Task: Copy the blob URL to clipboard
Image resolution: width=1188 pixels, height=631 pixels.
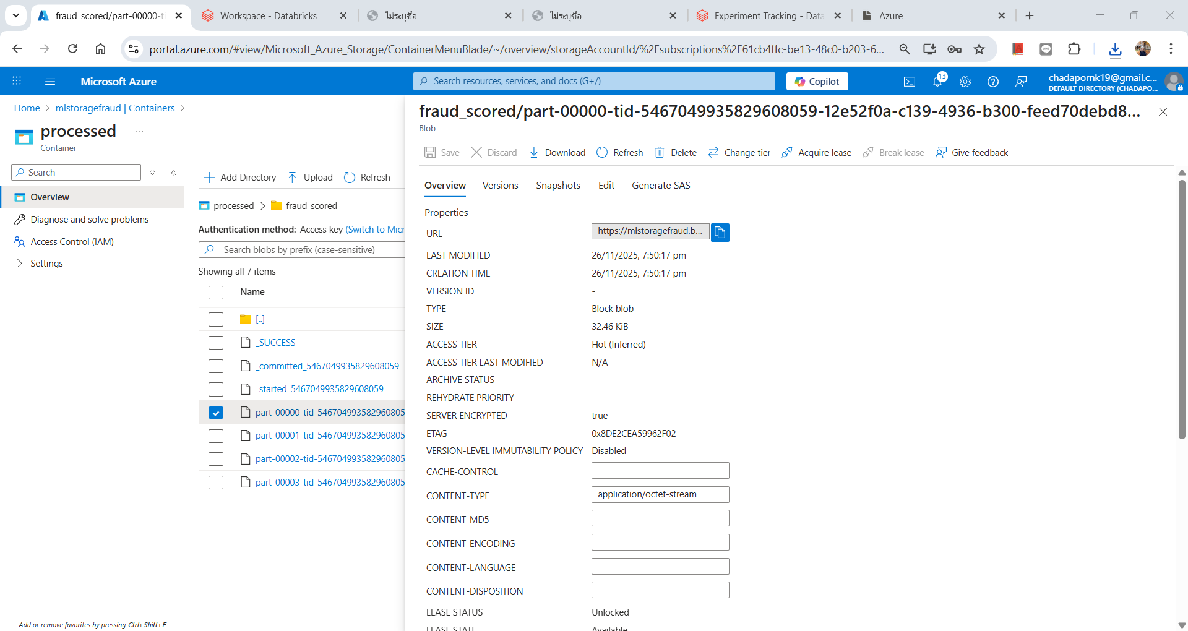Action: [720, 233]
